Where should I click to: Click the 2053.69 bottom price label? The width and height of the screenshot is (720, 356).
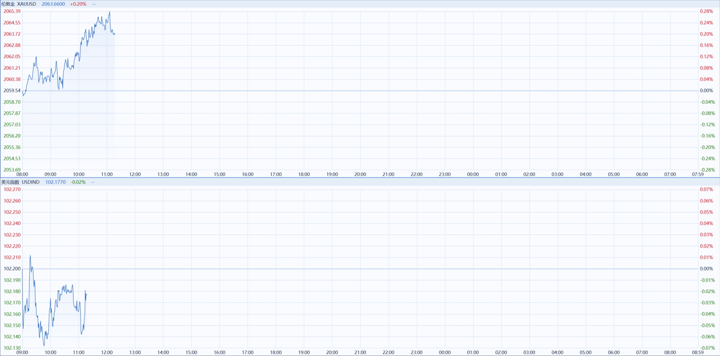pos(12,170)
